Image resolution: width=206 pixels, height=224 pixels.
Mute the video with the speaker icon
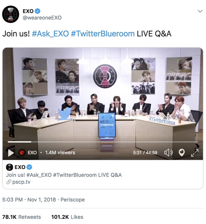[x=168, y=152]
